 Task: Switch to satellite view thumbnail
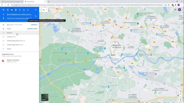[45, 97]
